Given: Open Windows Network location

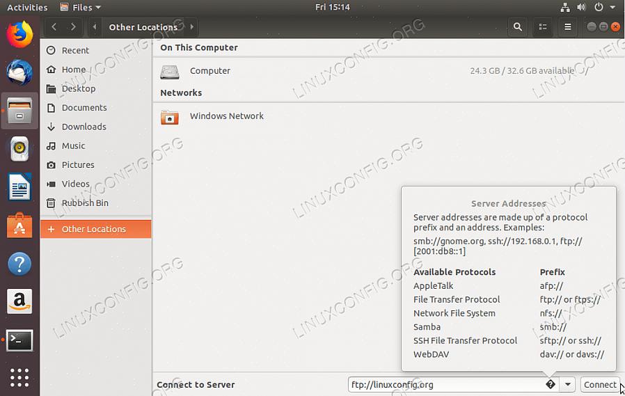Looking at the screenshot, I should (x=226, y=116).
